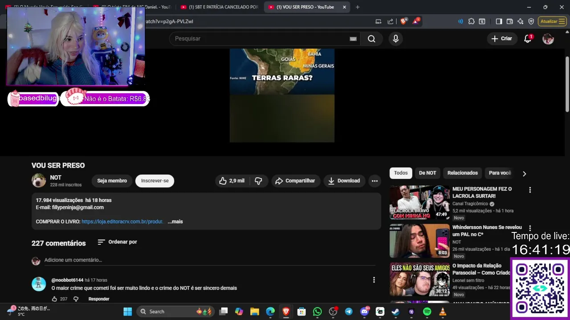Open options for noobbot6144 comment

point(374,280)
